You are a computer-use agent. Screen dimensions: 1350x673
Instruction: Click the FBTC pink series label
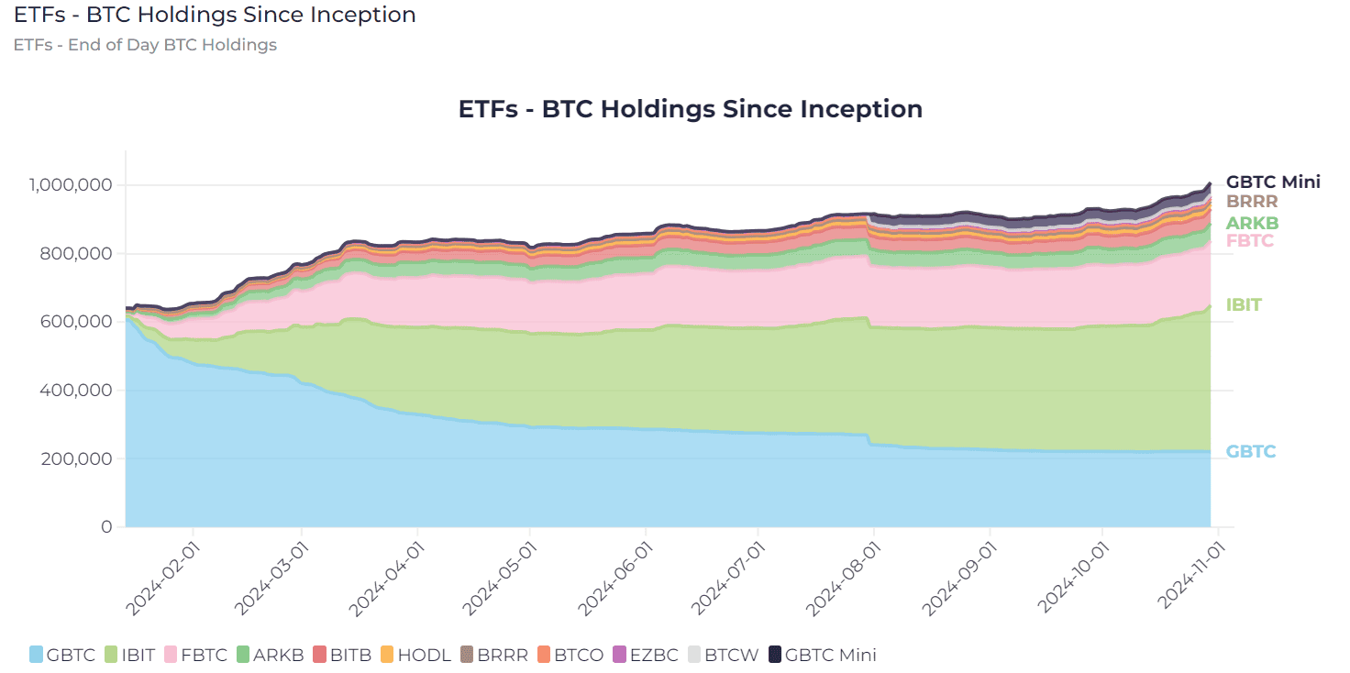point(1249,240)
